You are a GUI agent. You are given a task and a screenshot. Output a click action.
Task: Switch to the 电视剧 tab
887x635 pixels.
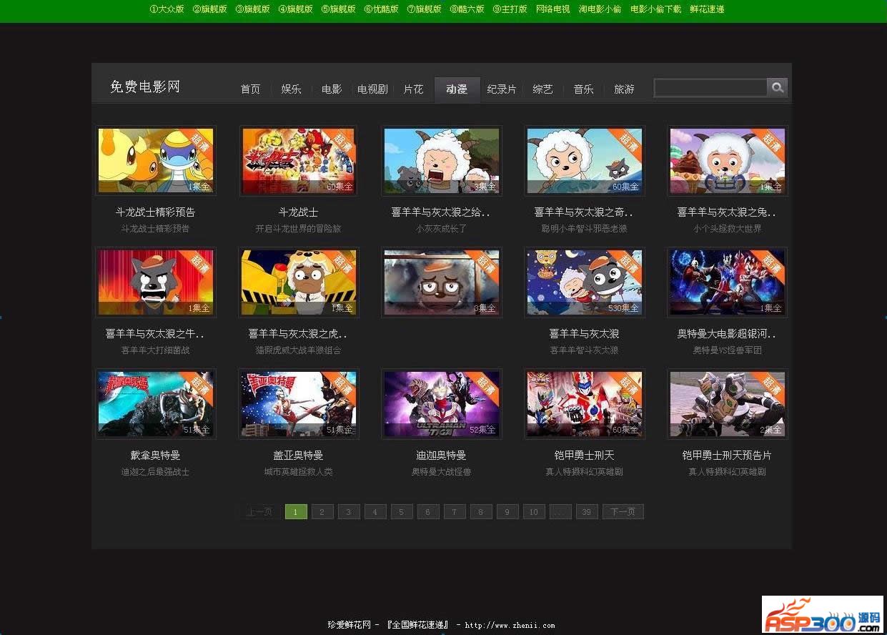click(372, 89)
